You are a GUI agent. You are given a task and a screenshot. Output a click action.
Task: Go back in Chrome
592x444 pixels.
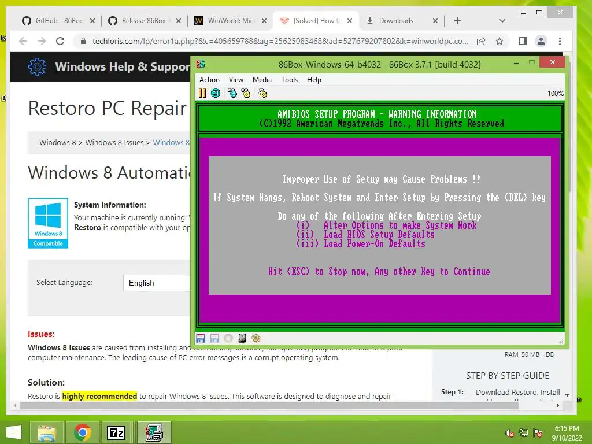click(23, 41)
